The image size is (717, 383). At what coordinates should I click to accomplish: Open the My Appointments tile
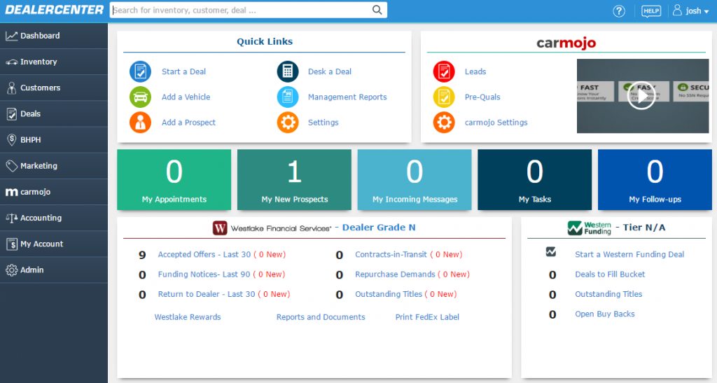click(x=174, y=180)
